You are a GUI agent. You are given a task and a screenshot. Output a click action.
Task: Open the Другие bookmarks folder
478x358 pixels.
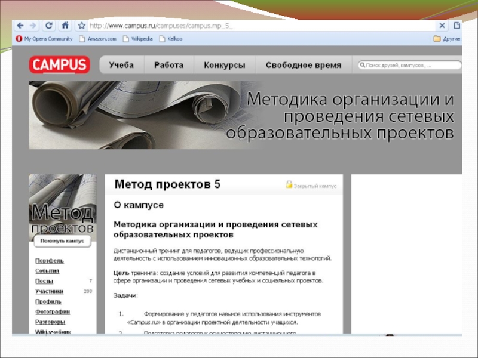click(x=447, y=39)
